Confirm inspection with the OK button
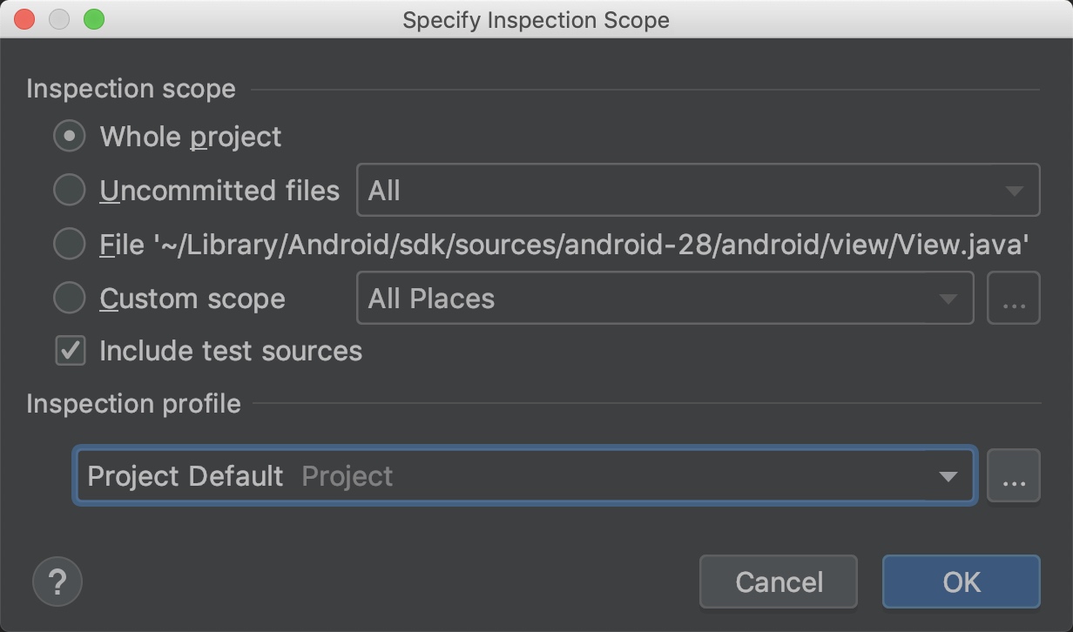This screenshot has height=632, width=1073. (x=961, y=582)
